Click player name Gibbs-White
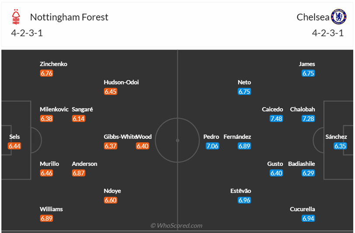The width and height of the screenshot is (355, 233). (119, 136)
